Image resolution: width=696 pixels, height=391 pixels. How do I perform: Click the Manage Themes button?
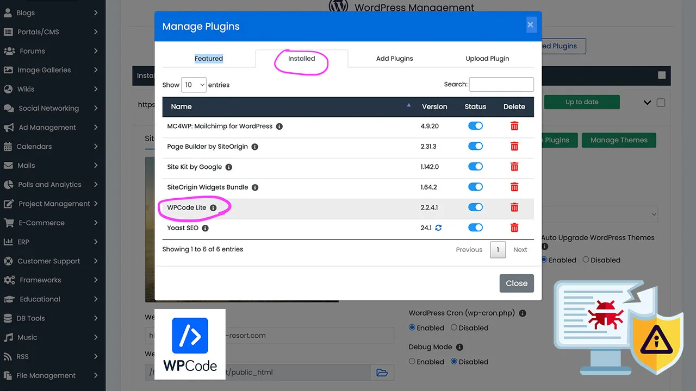[x=619, y=140]
